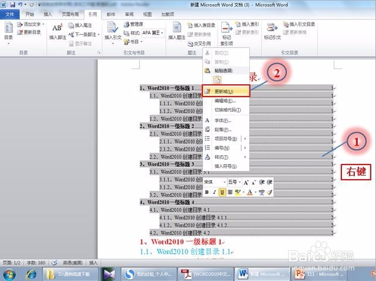The image size is (376, 281).
Task: Switch to the 审阅 review tab
Action: point(129,15)
